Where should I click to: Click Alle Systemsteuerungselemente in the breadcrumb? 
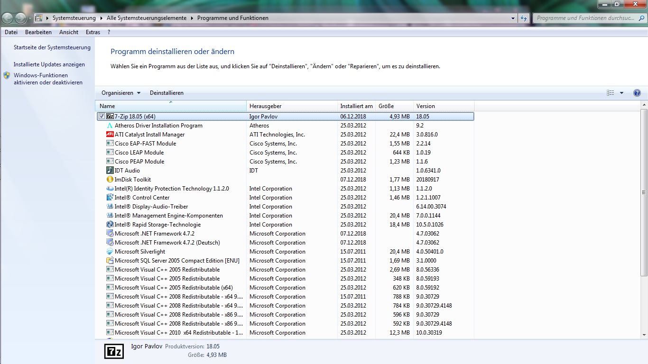pyautogui.click(x=147, y=18)
